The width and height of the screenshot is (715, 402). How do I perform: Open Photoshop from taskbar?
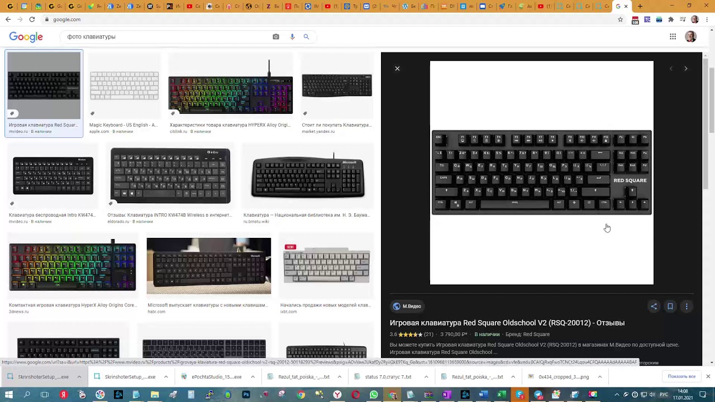point(246,395)
